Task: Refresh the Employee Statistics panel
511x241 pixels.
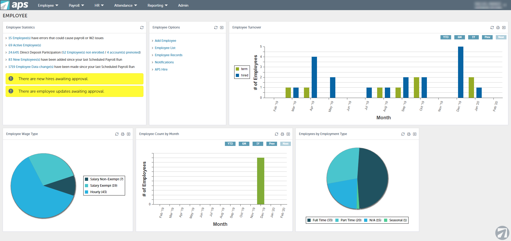Action: [142, 28]
